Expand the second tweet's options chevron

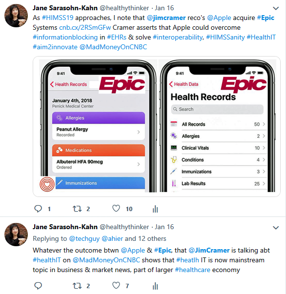point(276,228)
